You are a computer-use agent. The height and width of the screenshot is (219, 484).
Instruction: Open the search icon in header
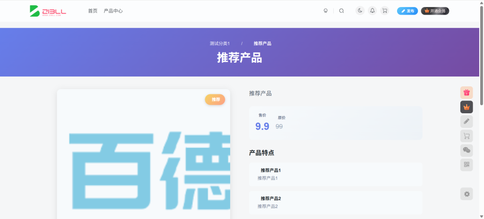pyautogui.click(x=341, y=11)
